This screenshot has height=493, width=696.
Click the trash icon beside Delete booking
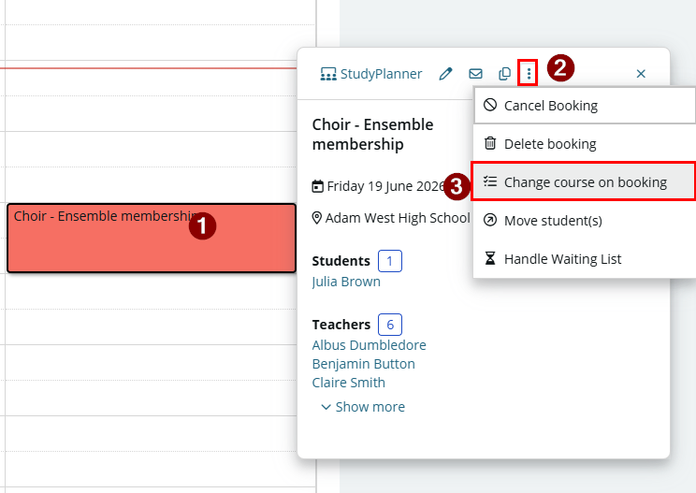pyautogui.click(x=490, y=143)
